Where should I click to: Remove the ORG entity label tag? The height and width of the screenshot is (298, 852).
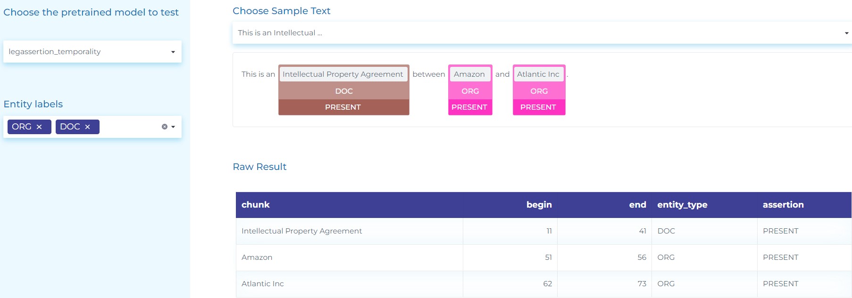(x=39, y=127)
